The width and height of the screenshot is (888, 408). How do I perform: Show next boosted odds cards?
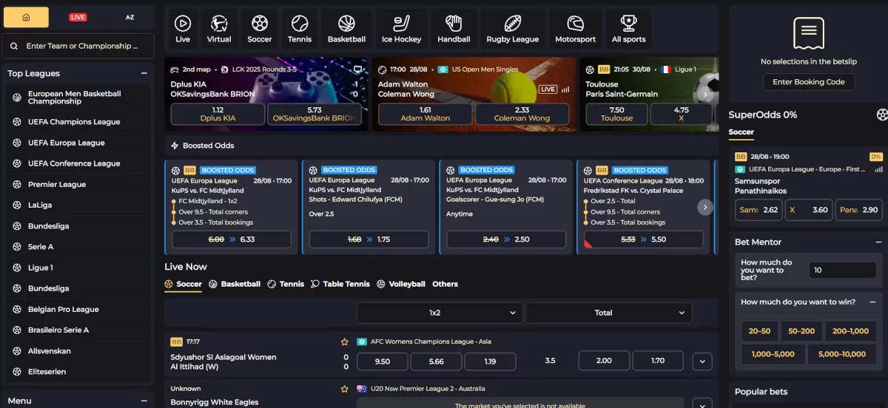pos(705,208)
